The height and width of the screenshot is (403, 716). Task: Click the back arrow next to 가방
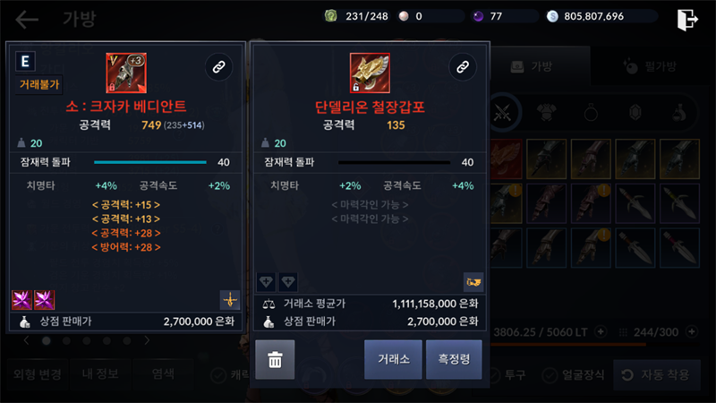27,20
